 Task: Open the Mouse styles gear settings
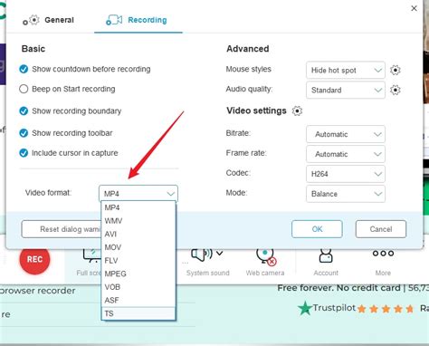click(x=395, y=71)
